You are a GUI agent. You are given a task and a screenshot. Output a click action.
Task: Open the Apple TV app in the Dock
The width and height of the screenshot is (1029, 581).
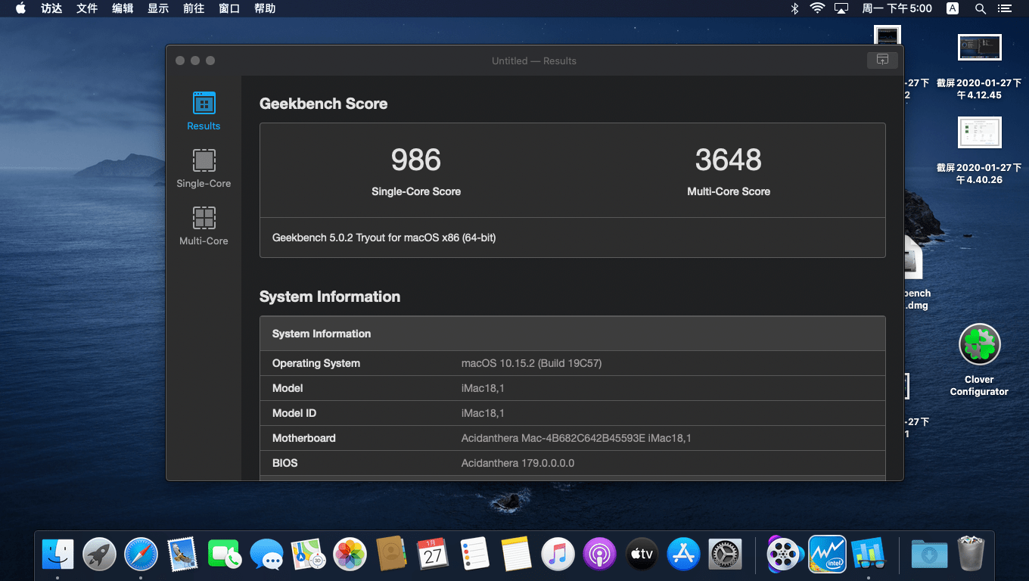point(642,555)
